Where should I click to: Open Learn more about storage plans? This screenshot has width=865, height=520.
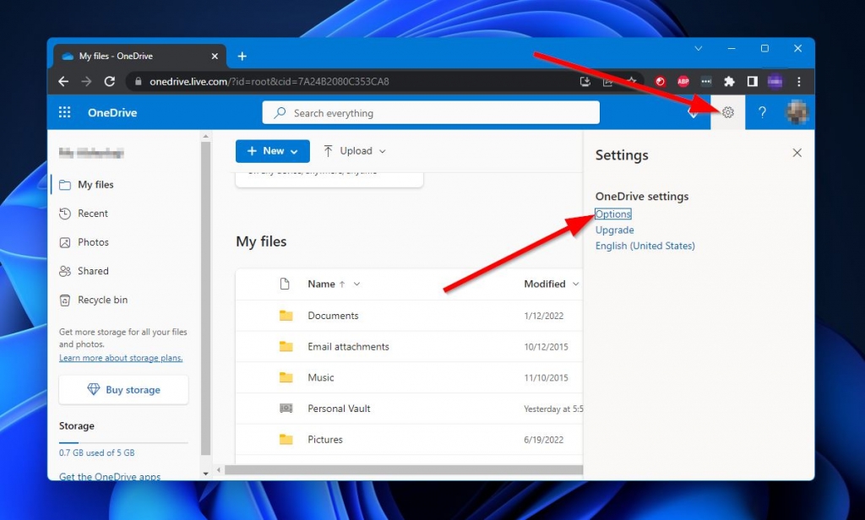coord(121,357)
